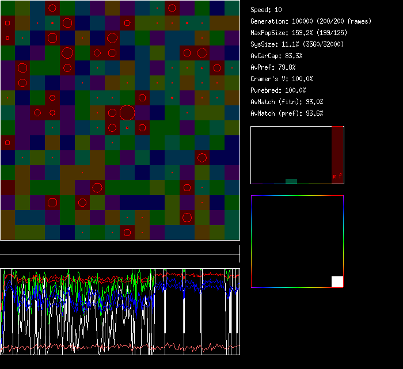
Task: Click the time series plot at the bottom
Action: 120,311
